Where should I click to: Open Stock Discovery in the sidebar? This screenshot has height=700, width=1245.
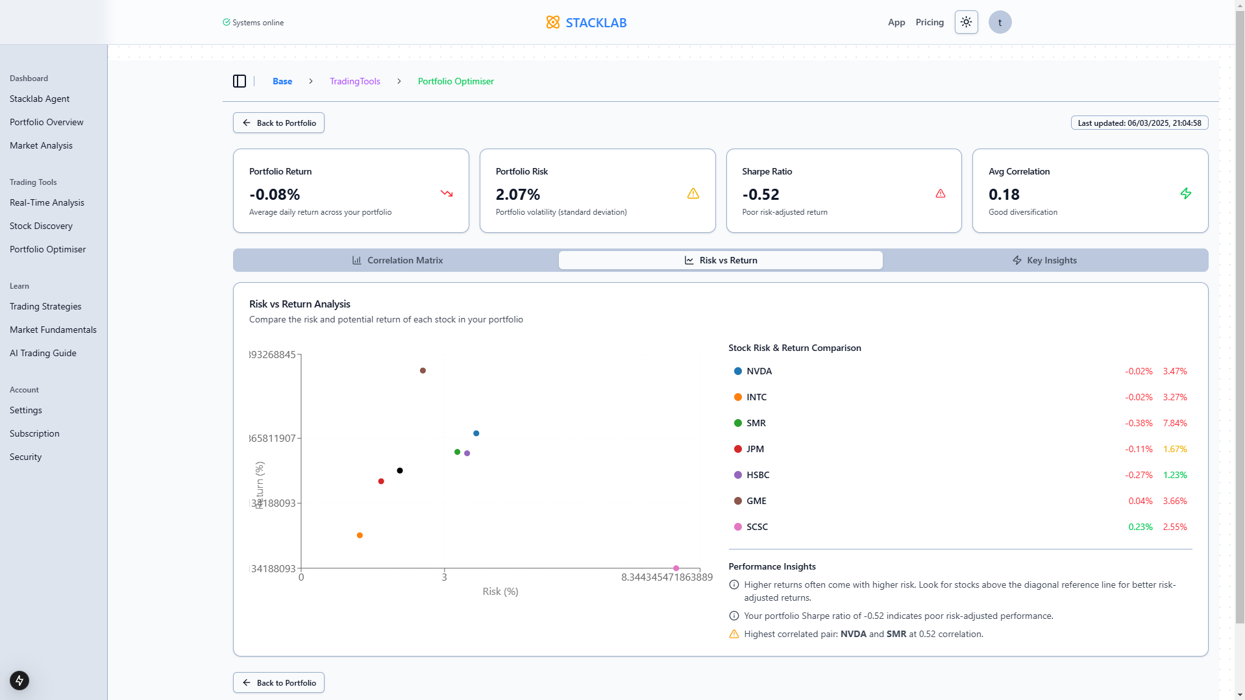click(x=41, y=226)
